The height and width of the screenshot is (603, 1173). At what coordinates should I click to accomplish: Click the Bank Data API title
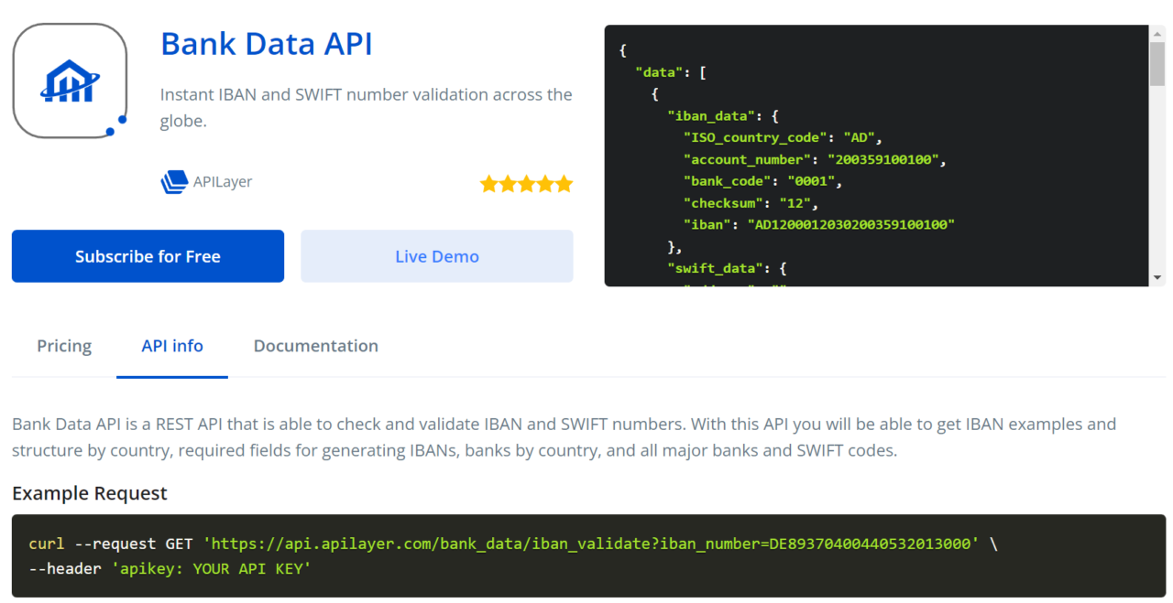coord(266,44)
